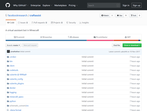The image size is (147, 111).
Task: Toggle Watch on this repository
Action: 105,15
